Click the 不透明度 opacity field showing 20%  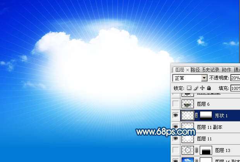[235, 78]
